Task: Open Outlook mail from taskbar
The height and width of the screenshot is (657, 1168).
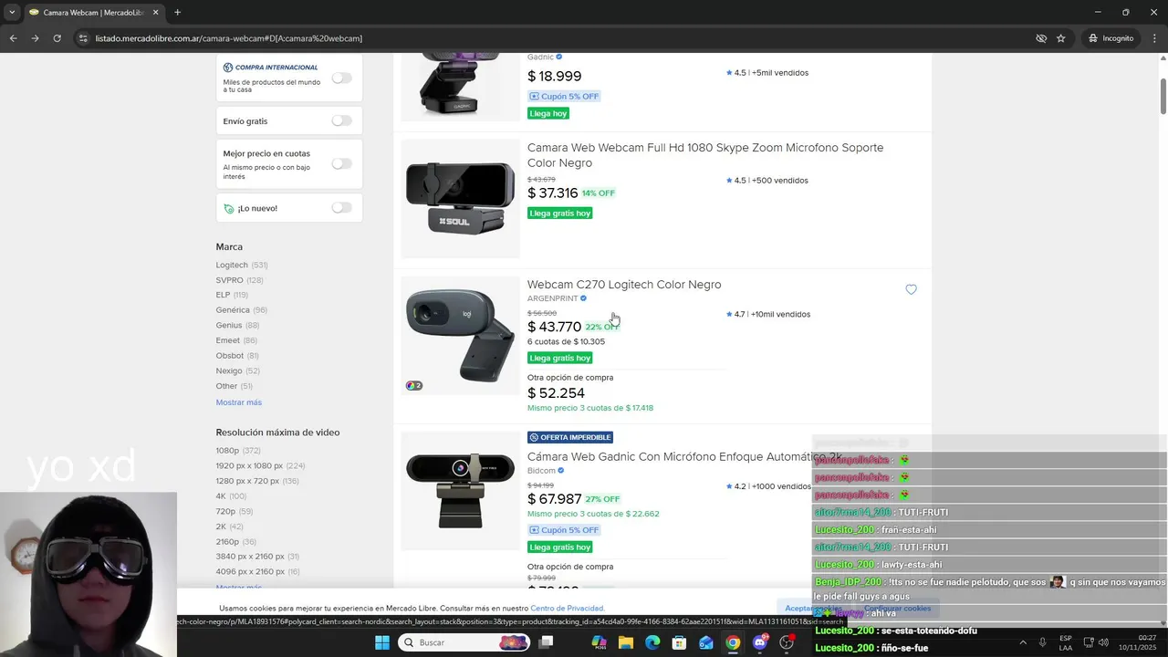Action: (706, 642)
